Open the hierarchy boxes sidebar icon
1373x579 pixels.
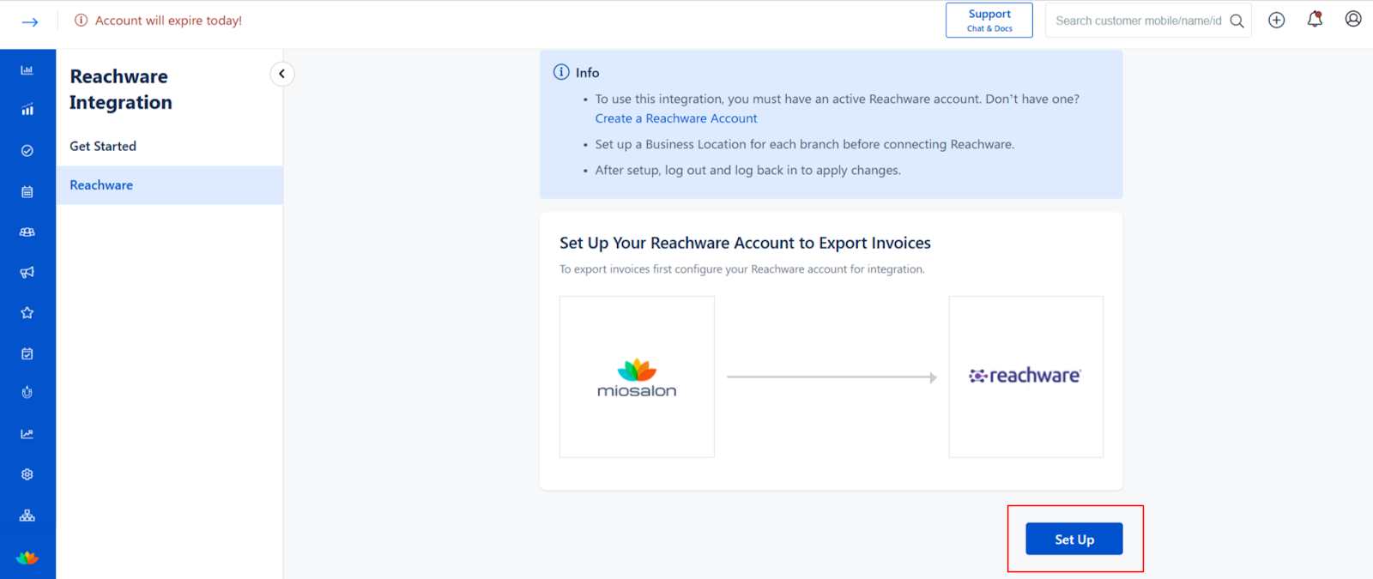(27, 516)
